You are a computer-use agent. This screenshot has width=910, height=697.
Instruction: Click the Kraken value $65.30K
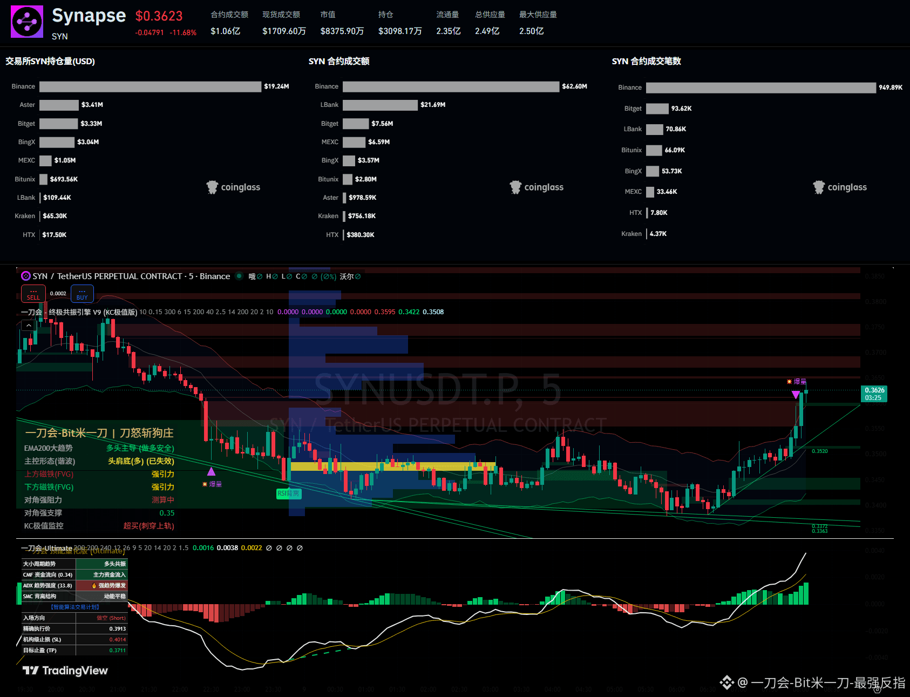55,216
